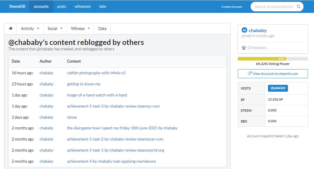
Task: Open achievement-5-task-2 steemscan review post
Action: point(115,139)
